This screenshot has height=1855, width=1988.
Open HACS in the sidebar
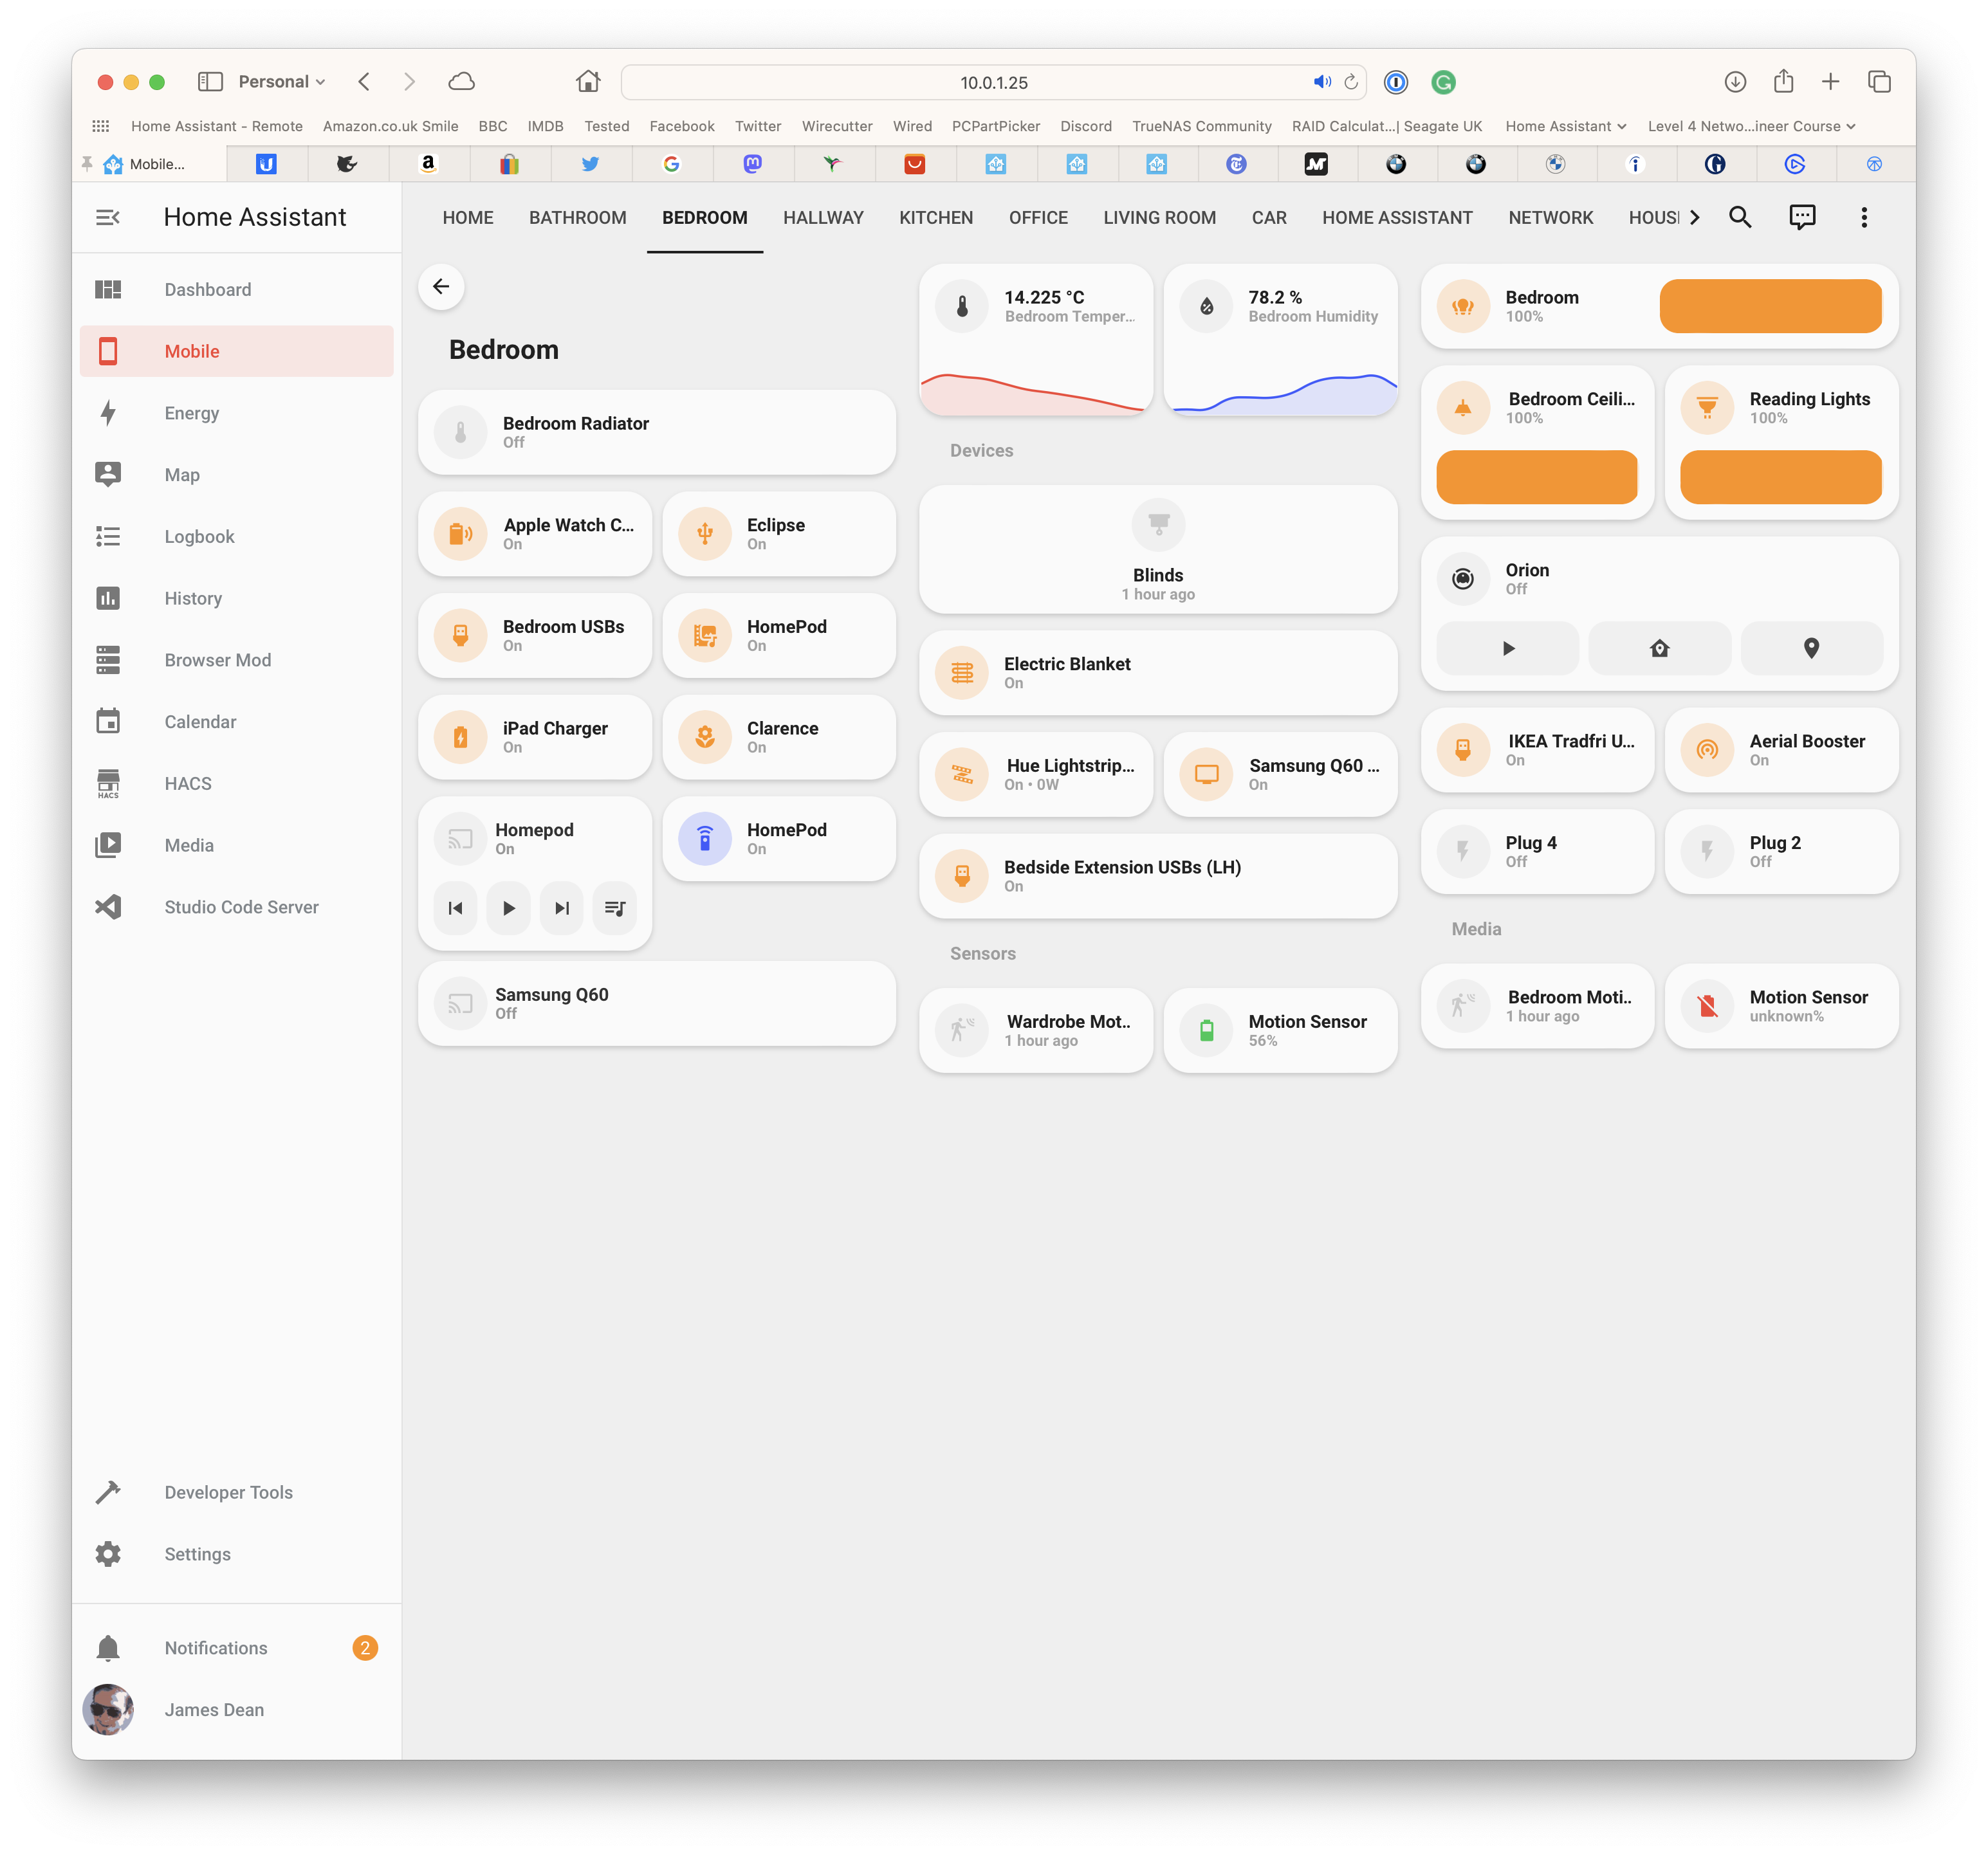(237, 784)
